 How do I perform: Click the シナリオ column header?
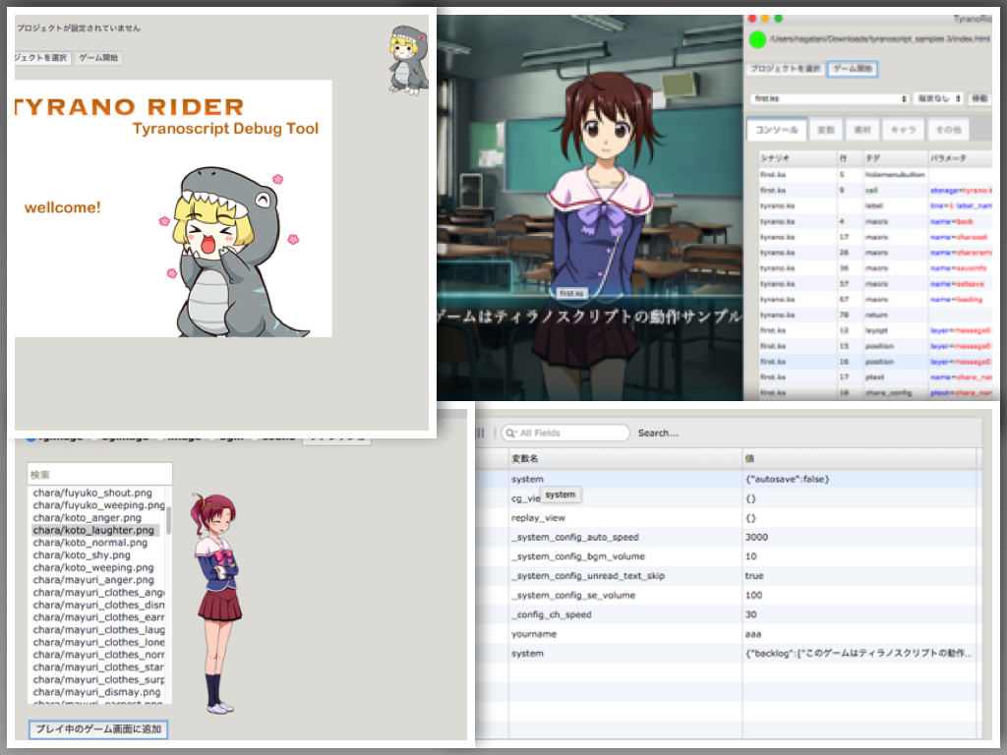[797, 158]
